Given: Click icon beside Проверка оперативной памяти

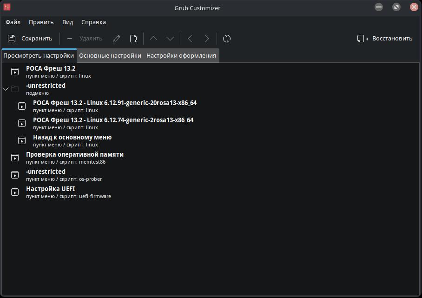Looking at the screenshot, I should click(x=15, y=158).
